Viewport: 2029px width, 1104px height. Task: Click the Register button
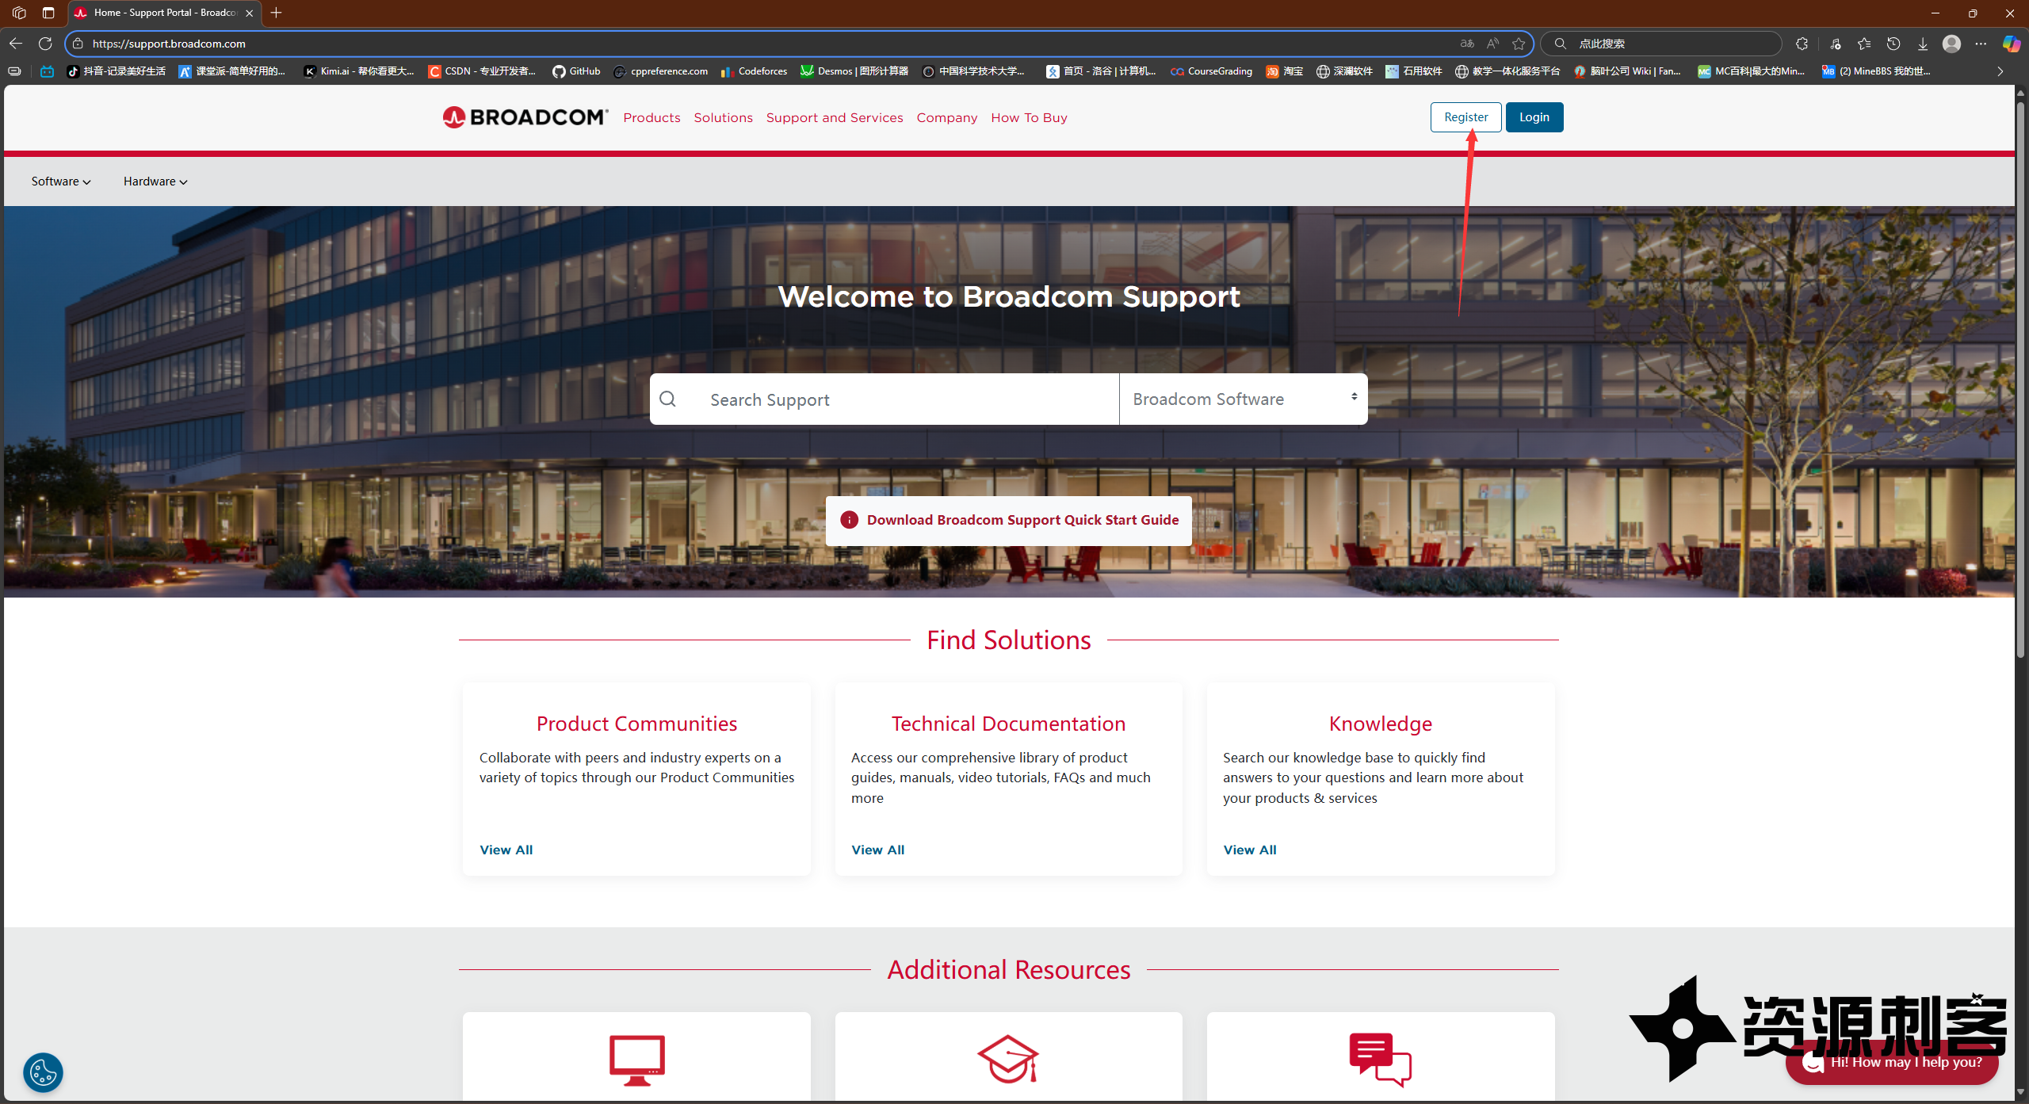[x=1465, y=117]
